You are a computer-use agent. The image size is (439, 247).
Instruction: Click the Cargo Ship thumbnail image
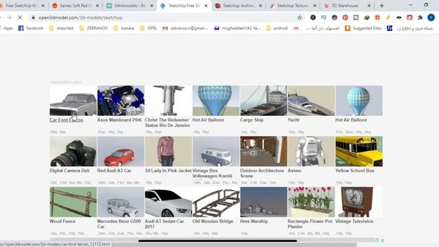[x=263, y=101]
